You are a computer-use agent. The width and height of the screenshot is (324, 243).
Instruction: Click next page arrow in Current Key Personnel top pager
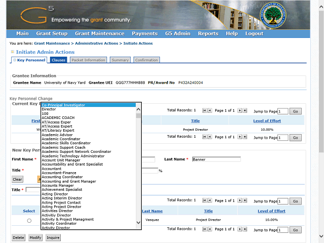pos(240,110)
